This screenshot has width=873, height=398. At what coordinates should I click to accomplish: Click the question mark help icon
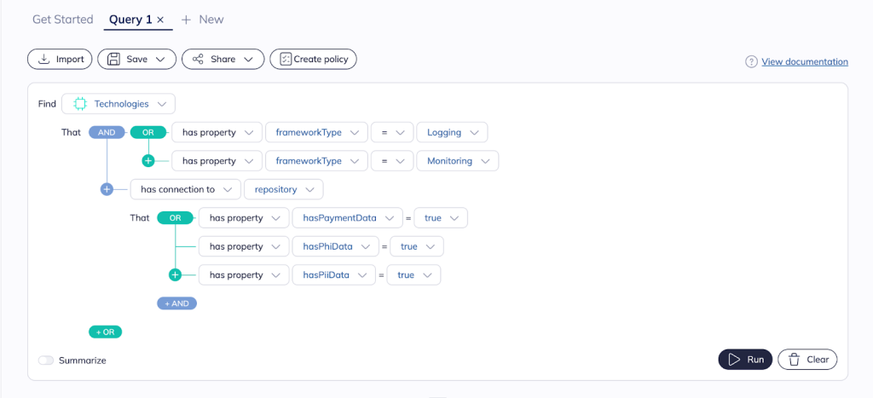pos(751,61)
